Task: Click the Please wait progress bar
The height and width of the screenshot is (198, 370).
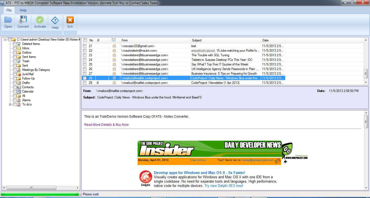Action: (41, 194)
